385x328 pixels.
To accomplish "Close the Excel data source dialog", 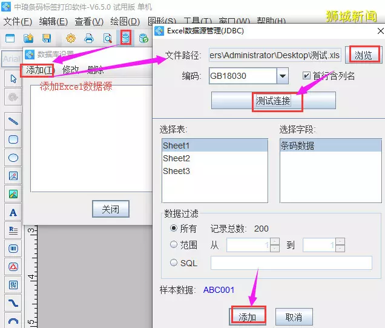I will point(380,31).
